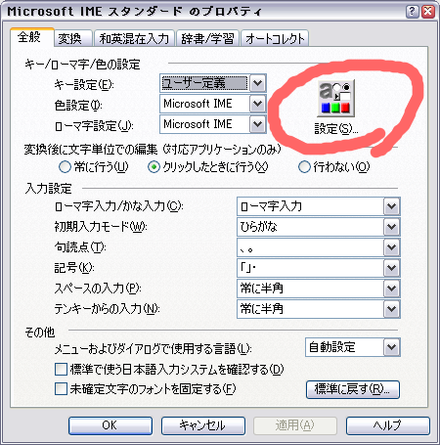Click the OK button
Screen dimensions: 440x445
(110, 425)
